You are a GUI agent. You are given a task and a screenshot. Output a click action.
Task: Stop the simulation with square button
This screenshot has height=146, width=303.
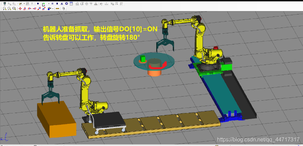click(57, 4)
